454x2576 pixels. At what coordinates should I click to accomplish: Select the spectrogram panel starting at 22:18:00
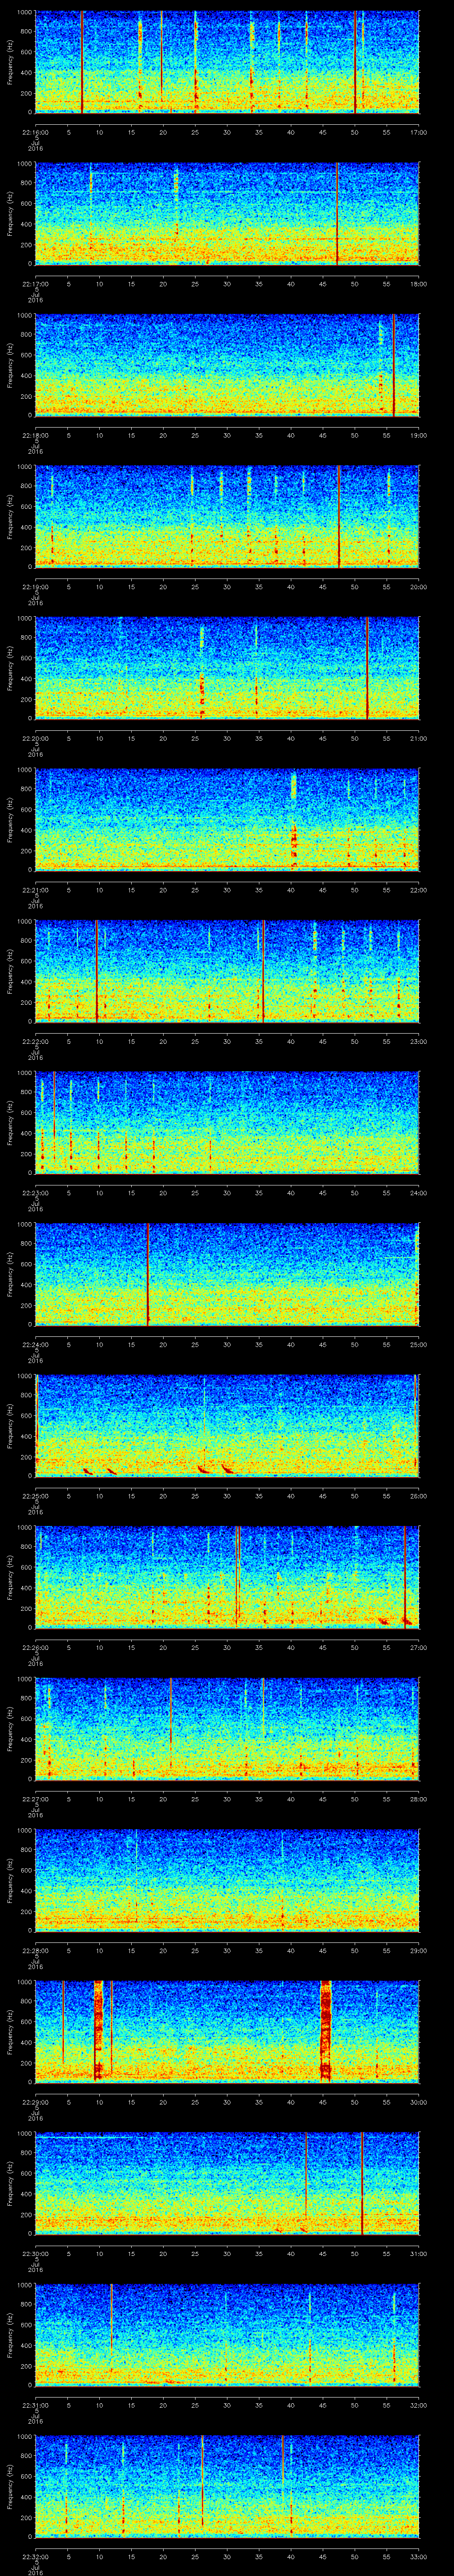(227, 365)
